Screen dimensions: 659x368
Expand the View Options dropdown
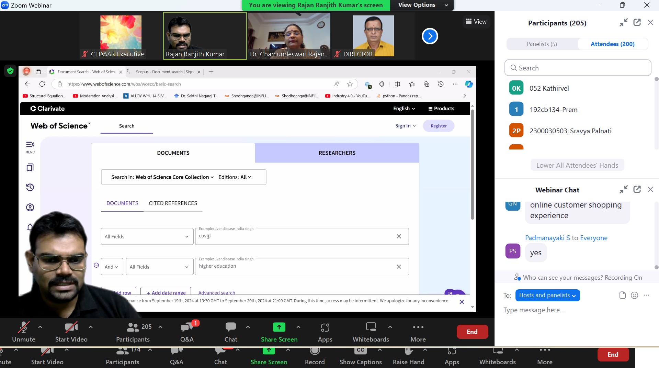click(x=423, y=5)
